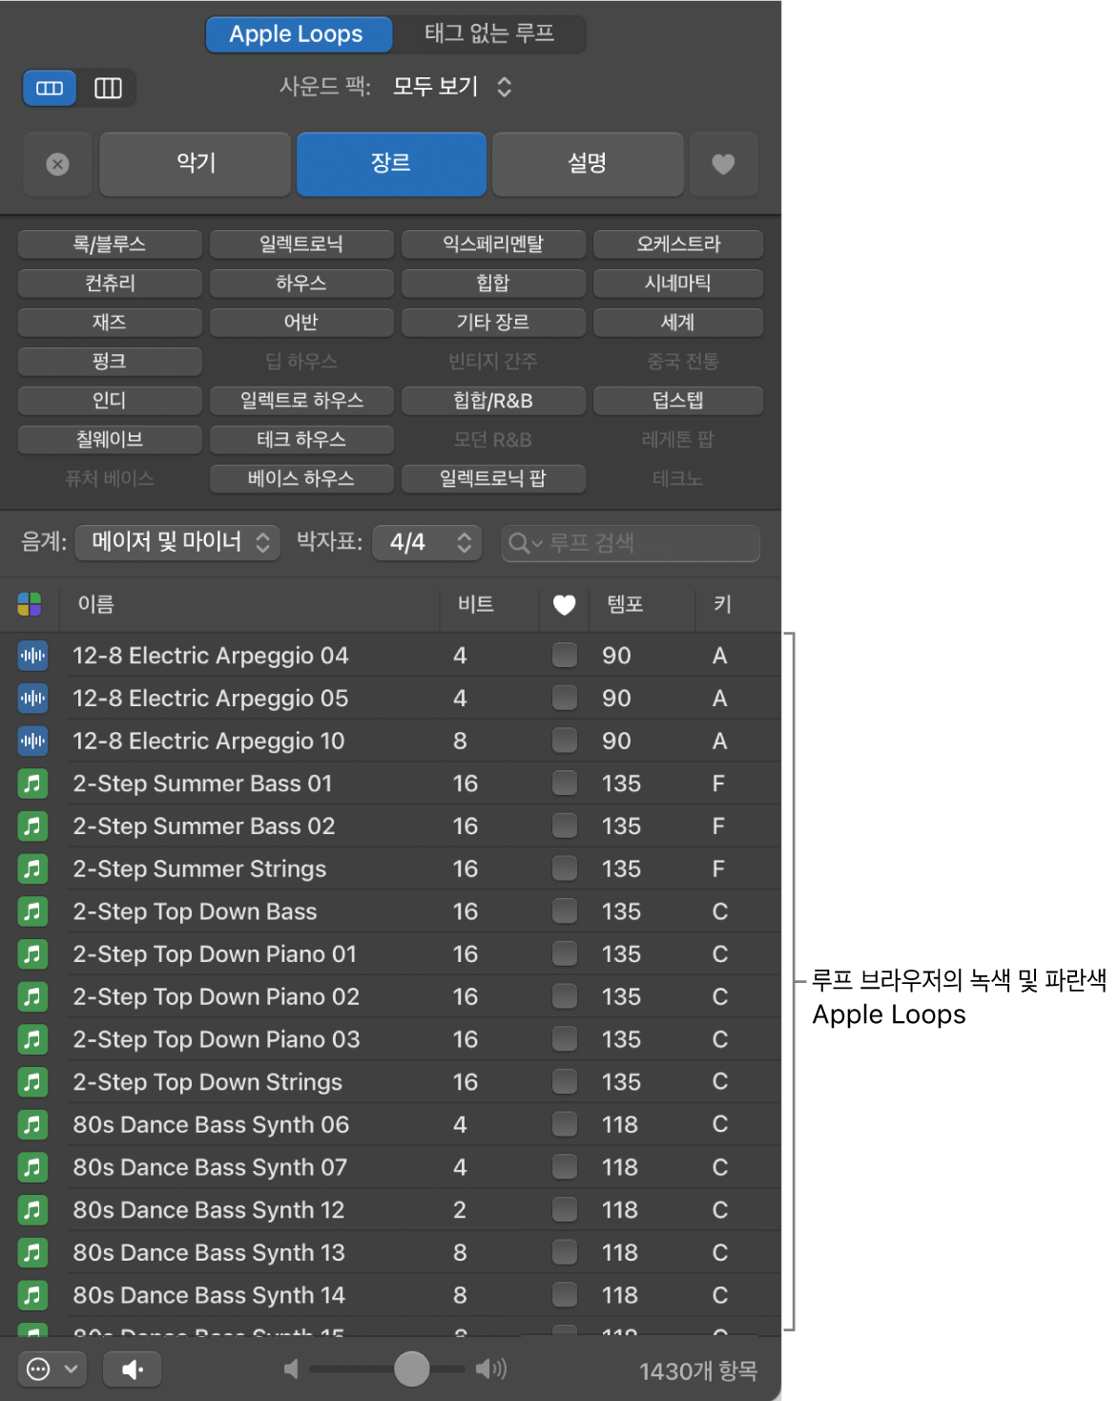1119x1401 pixels.
Task: Click the speaker preview button
Action: click(132, 1370)
